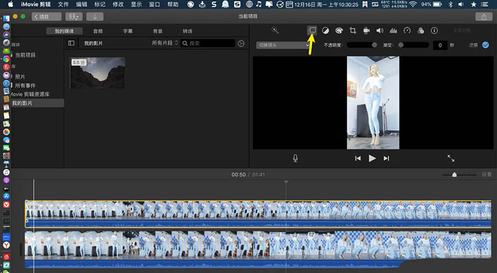
Task: Toggle the libraries sidebar icon
Action: click(71, 43)
